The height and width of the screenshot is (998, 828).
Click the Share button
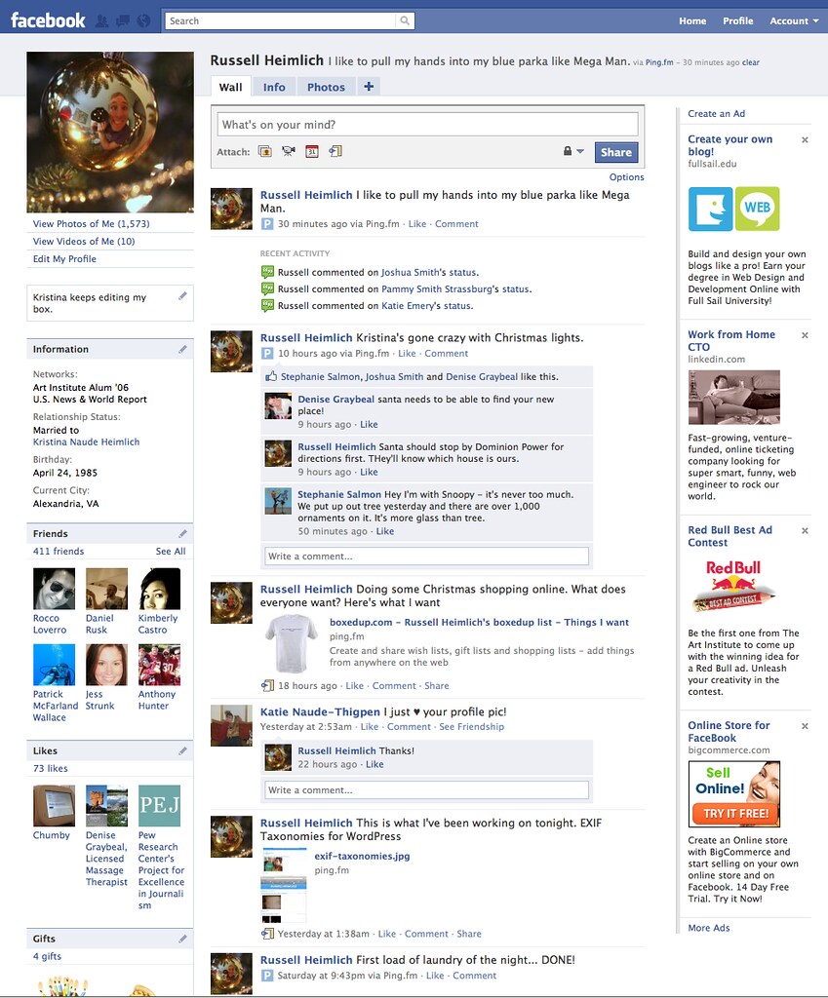(616, 152)
